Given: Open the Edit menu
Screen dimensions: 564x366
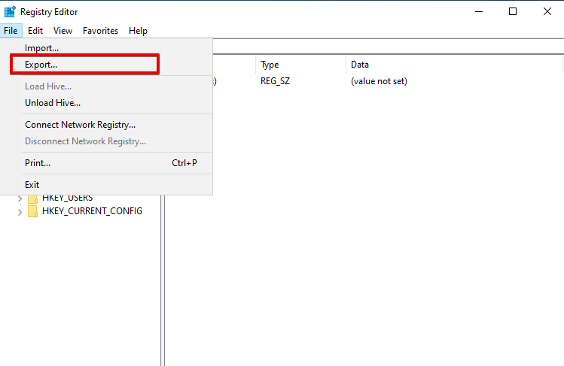Looking at the screenshot, I should pos(35,31).
